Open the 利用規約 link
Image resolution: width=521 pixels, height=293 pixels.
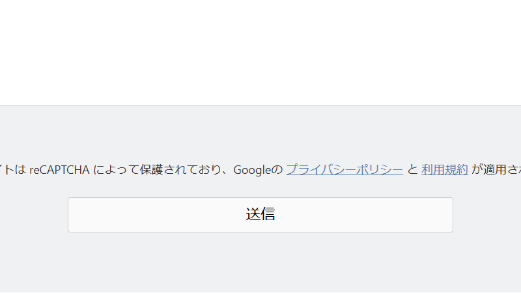(444, 171)
